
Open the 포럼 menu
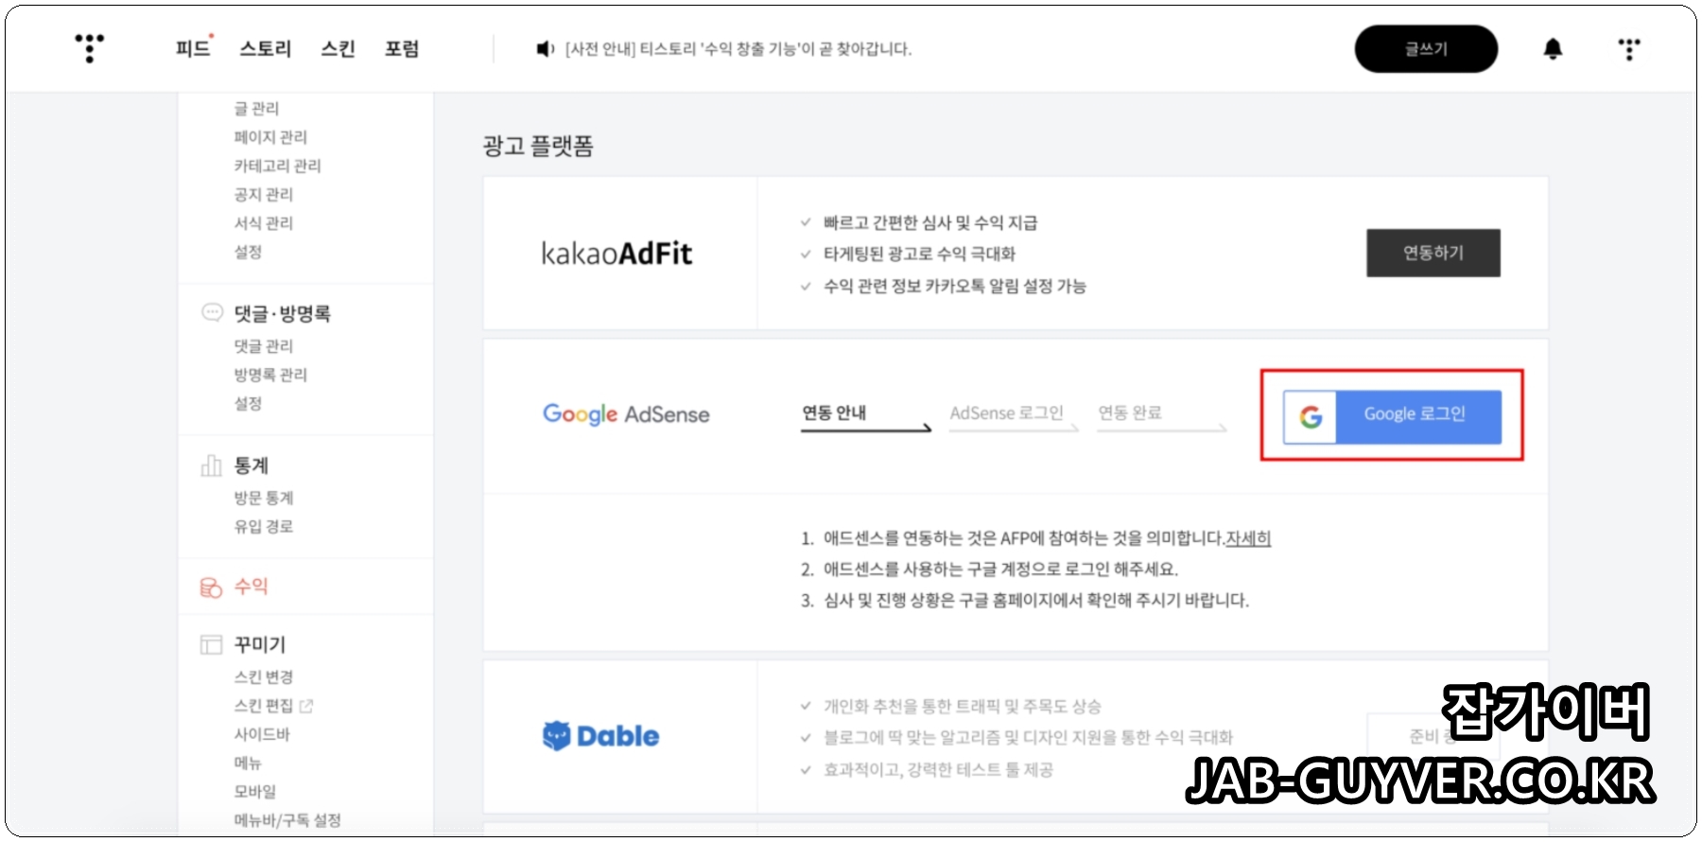402,48
